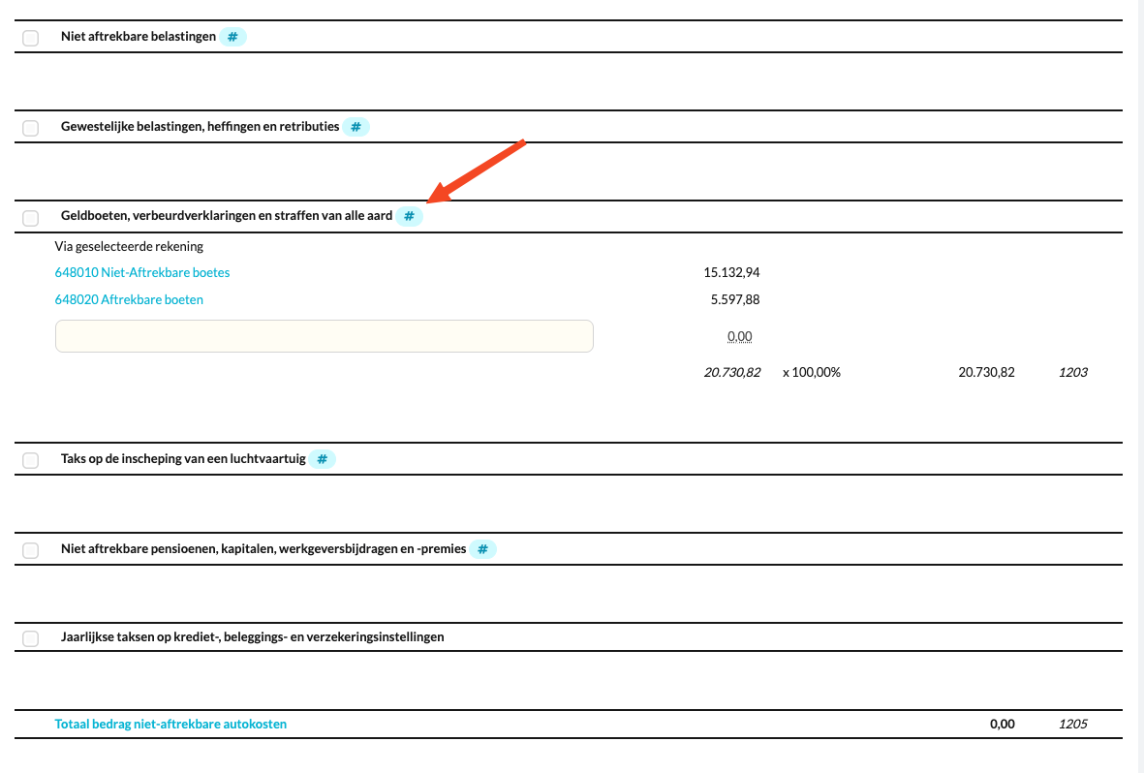The height and width of the screenshot is (773, 1144).
Task: Click the Via geselecteerde rekening label
Action: (129, 246)
